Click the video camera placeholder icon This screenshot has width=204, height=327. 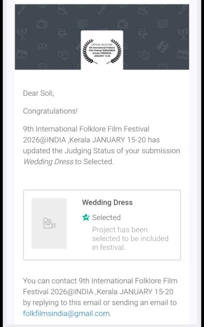[x=49, y=223]
